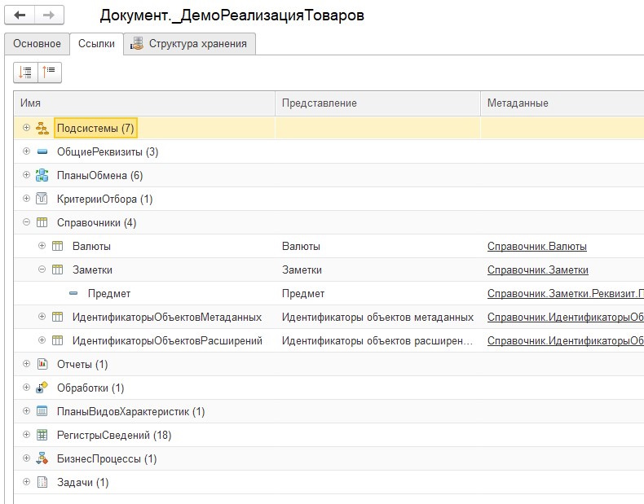Expand the БизнесПроцессы (1) node

coord(26,458)
